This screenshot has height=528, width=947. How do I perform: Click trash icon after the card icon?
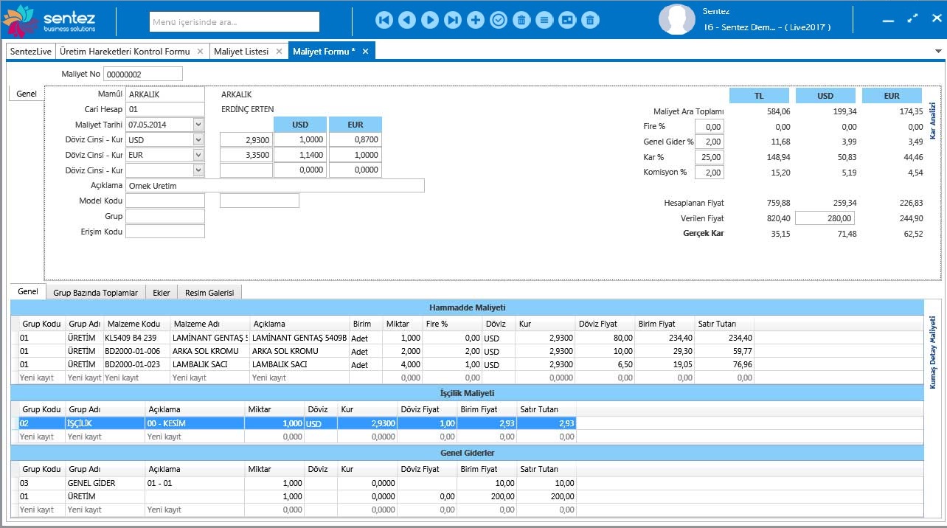590,20
